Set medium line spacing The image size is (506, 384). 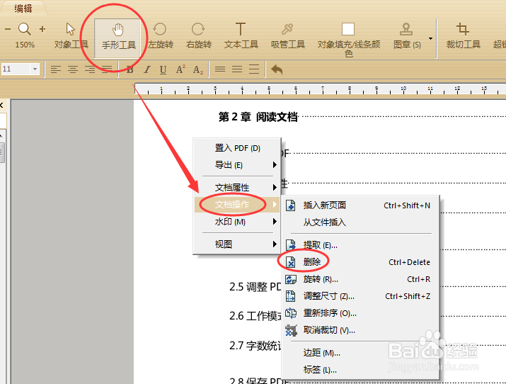point(237,69)
